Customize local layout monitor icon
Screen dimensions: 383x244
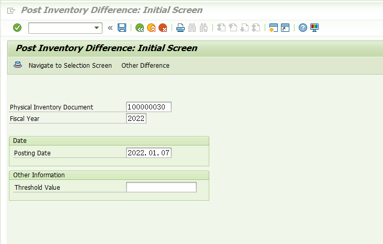tap(314, 28)
